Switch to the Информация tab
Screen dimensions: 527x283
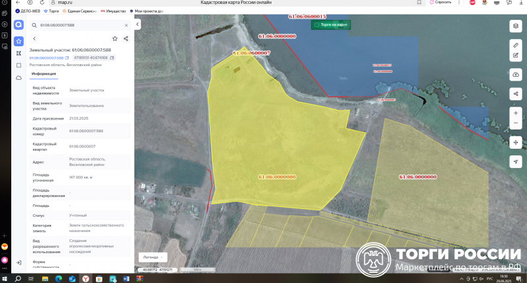click(x=43, y=73)
